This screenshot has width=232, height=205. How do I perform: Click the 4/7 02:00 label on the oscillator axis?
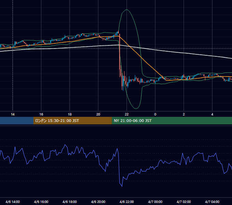coord(184,202)
